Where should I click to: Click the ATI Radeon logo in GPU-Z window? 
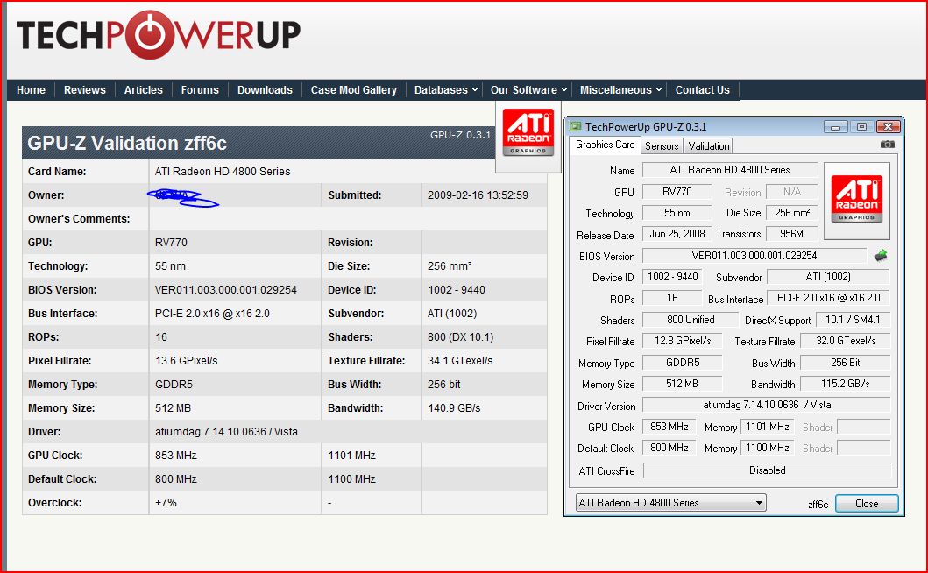[x=856, y=201]
